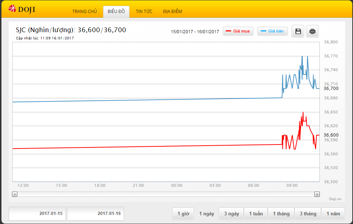The height and width of the screenshot is (224, 353).
Task: Click the DOJI logo
Action: [22, 9]
